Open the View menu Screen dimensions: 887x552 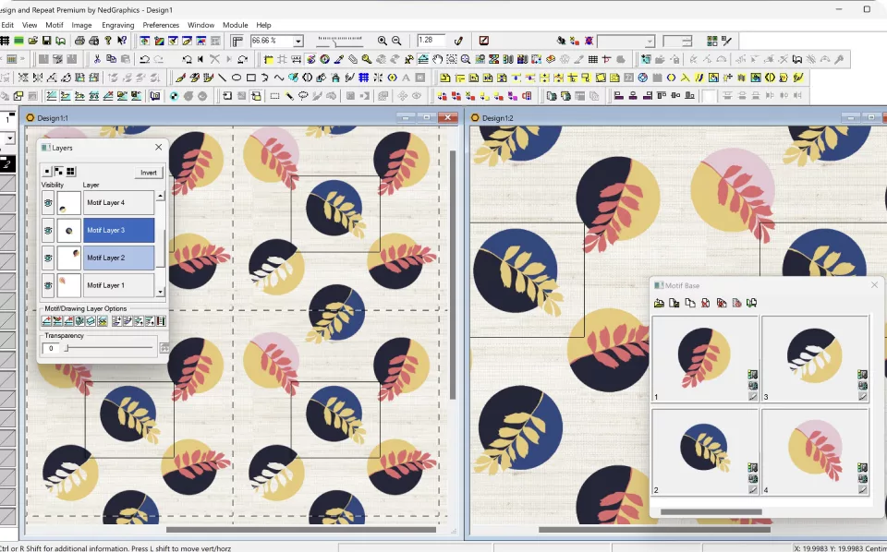pos(30,25)
